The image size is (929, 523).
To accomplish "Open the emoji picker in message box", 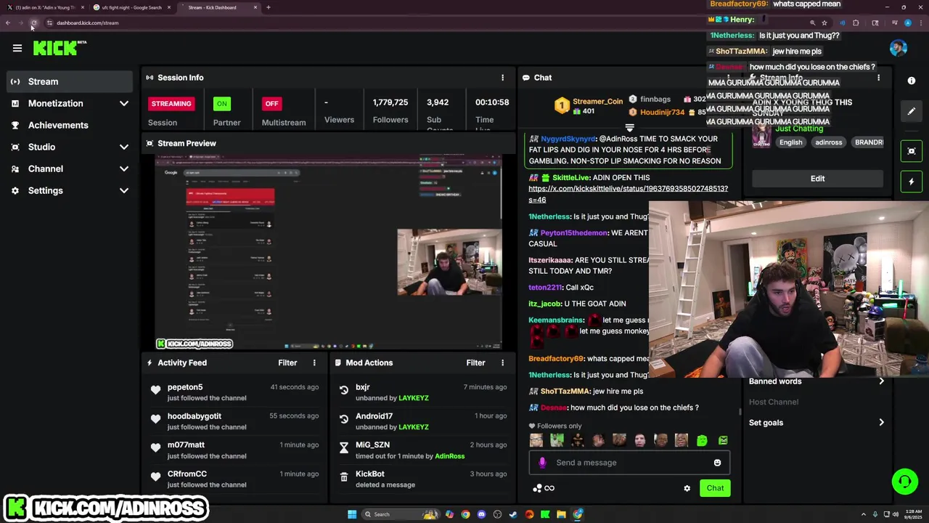I will point(717,463).
